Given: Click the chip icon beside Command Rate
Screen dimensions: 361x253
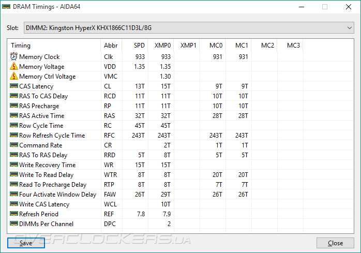Looking at the screenshot, I should 13,145.
